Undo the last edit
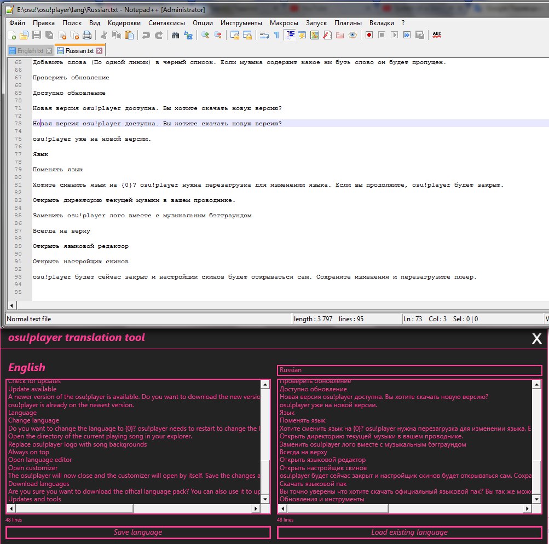Screen dimensions: 549x544 146,35
